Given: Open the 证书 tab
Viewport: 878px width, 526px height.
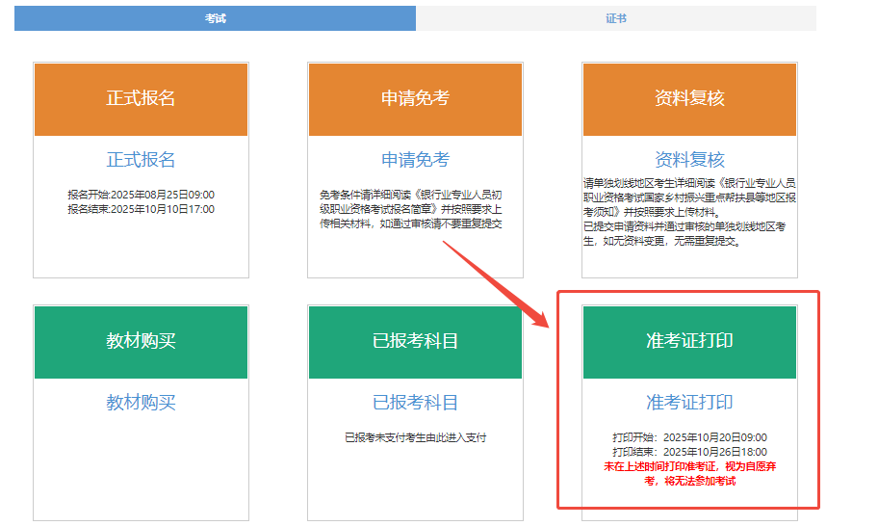Looking at the screenshot, I should point(616,18).
